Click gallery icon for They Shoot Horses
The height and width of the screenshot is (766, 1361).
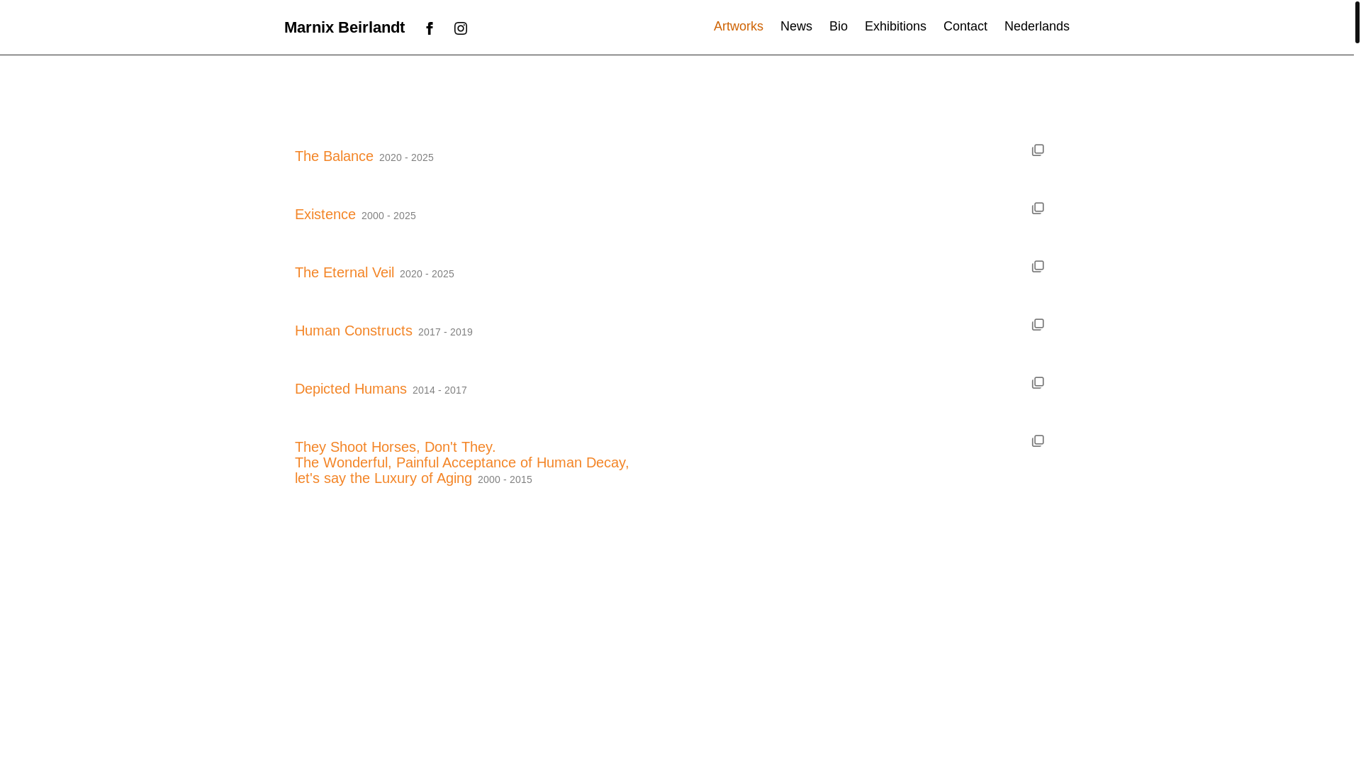click(1038, 440)
